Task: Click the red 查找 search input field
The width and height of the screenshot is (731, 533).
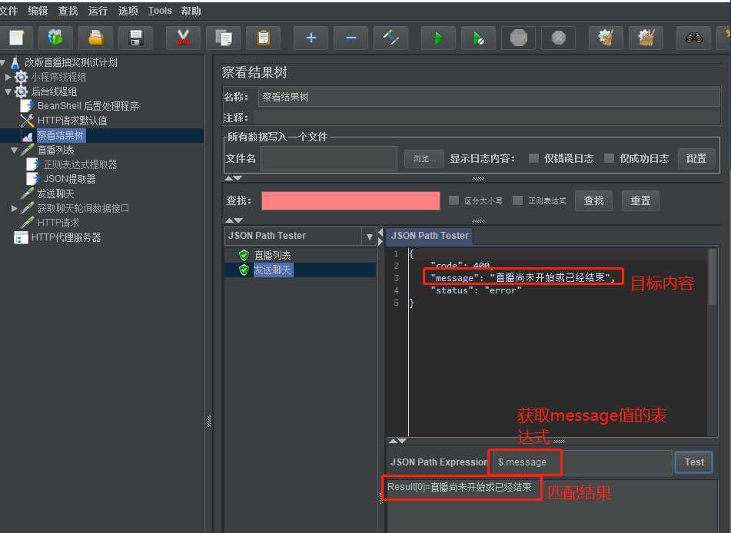Action: [351, 200]
